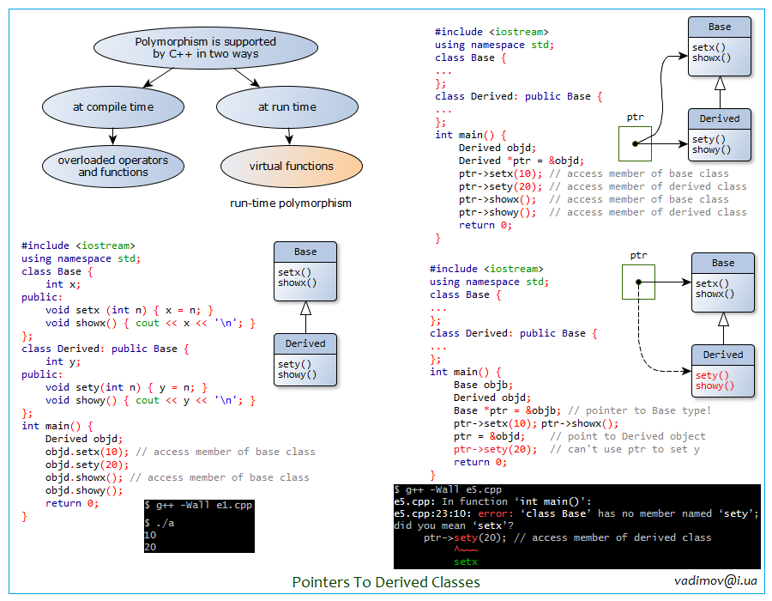Viewport: 772px width, 601px height.
Task: Click the Base class box in top-right diagram
Action: pos(720,46)
